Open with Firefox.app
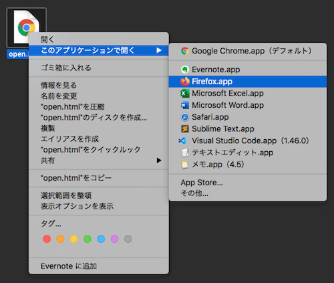The height and width of the screenshot is (283, 334). click(248, 82)
